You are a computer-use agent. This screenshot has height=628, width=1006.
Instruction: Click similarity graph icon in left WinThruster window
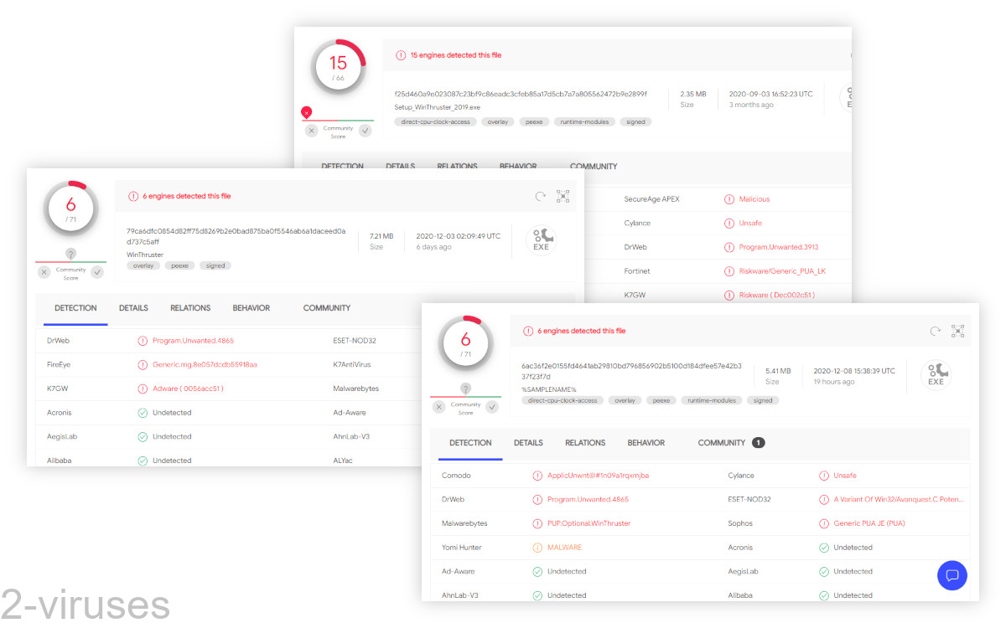(x=563, y=196)
